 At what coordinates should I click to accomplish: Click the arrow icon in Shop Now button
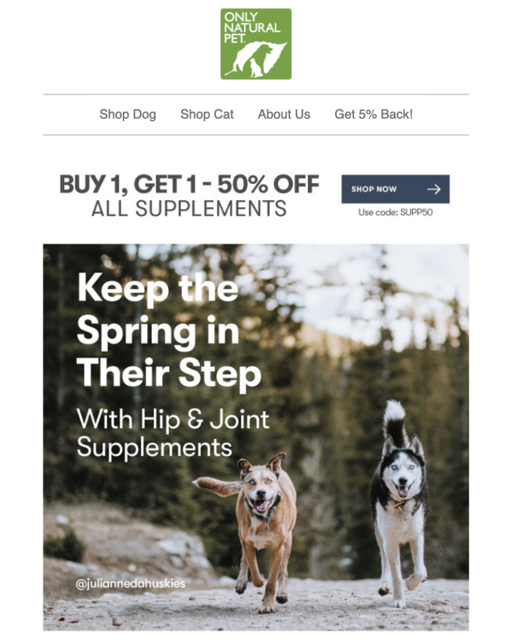434,189
